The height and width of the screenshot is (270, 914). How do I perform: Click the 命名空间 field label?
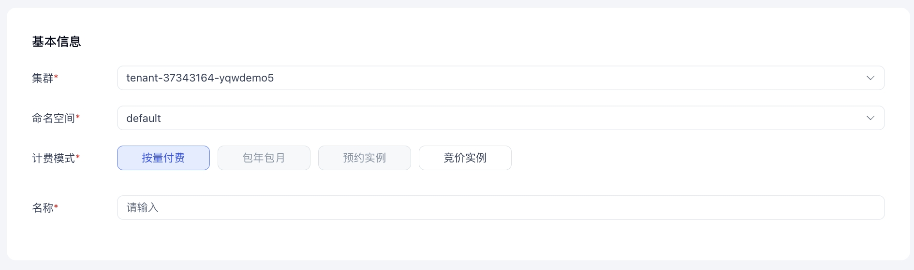coord(53,119)
